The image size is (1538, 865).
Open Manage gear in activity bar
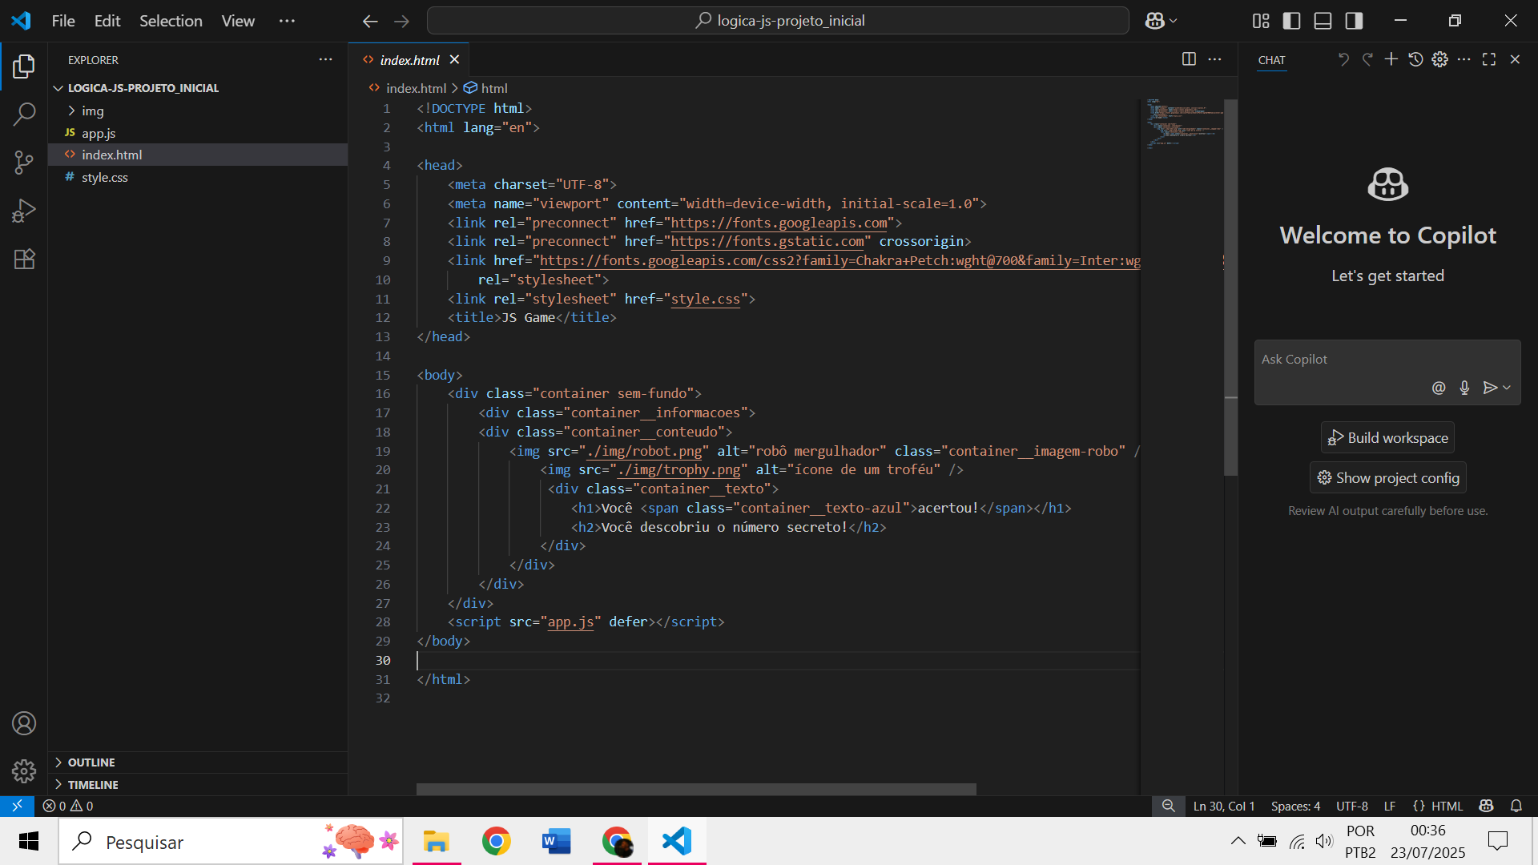pyautogui.click(x=24, y=770)
